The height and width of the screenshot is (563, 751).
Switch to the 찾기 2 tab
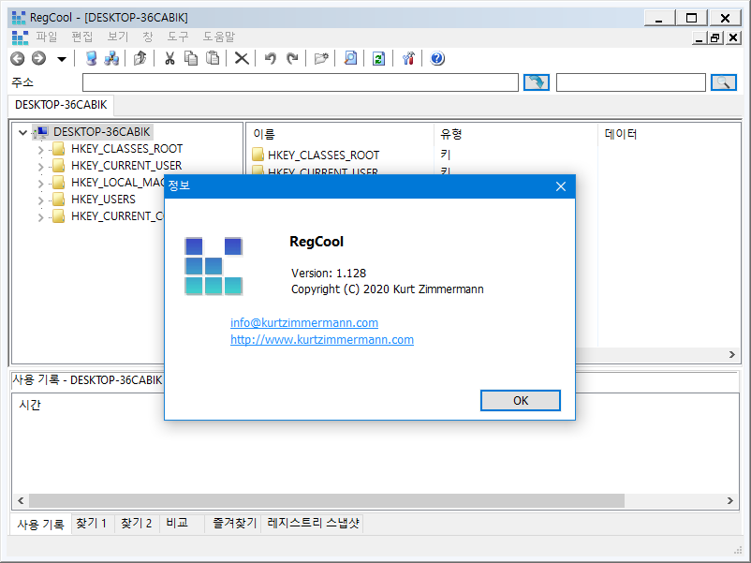136,524
